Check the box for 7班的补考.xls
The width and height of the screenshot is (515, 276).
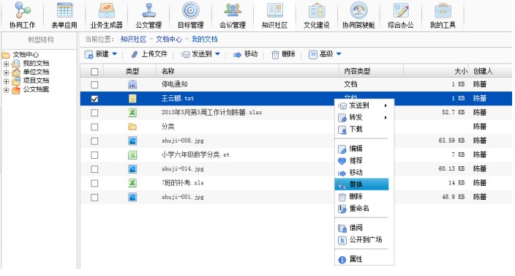point(94,183)
